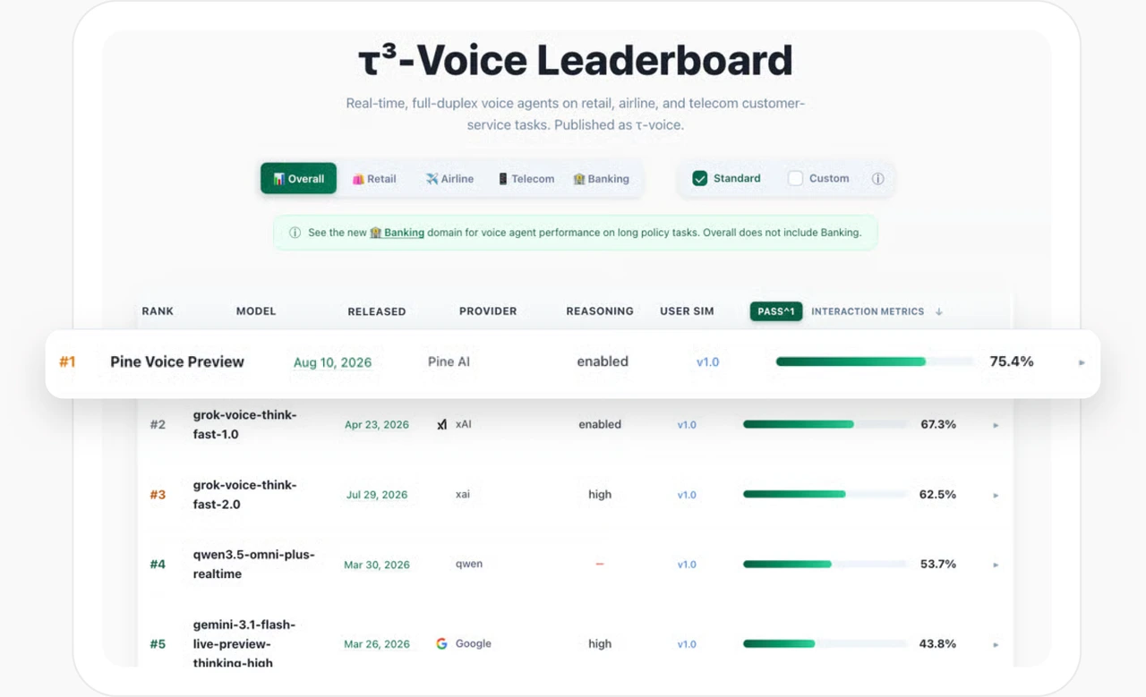Click the xAI logo in the #2 row
The height and width of the screenshot is (697, 1146).
click(441, 425)
